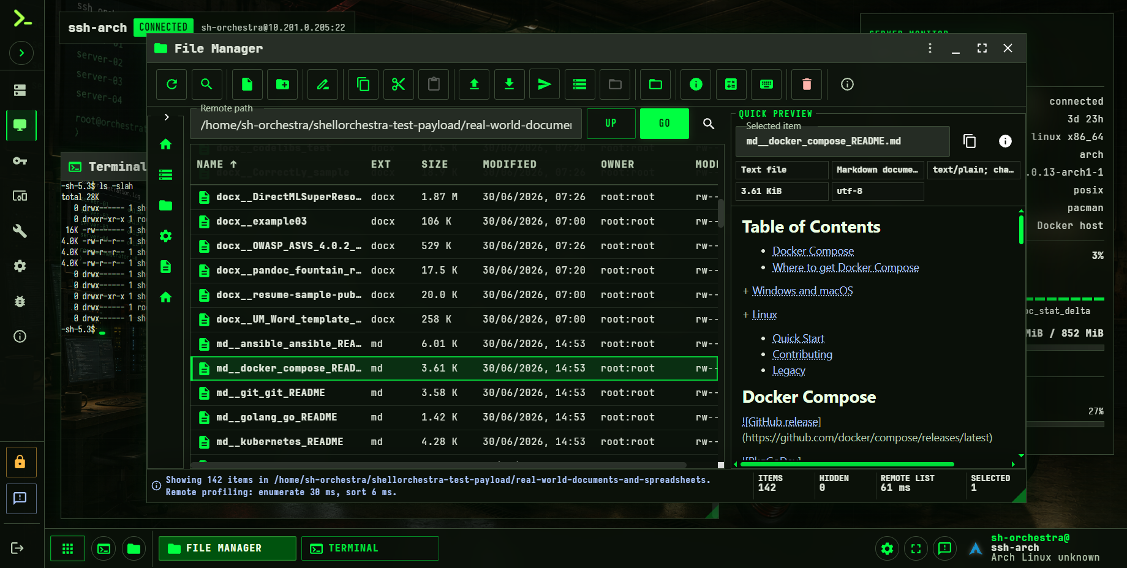1127x568 pixels.
Task: Expand the File Manager sidebar chevron
Action: [x=167, y=117]
